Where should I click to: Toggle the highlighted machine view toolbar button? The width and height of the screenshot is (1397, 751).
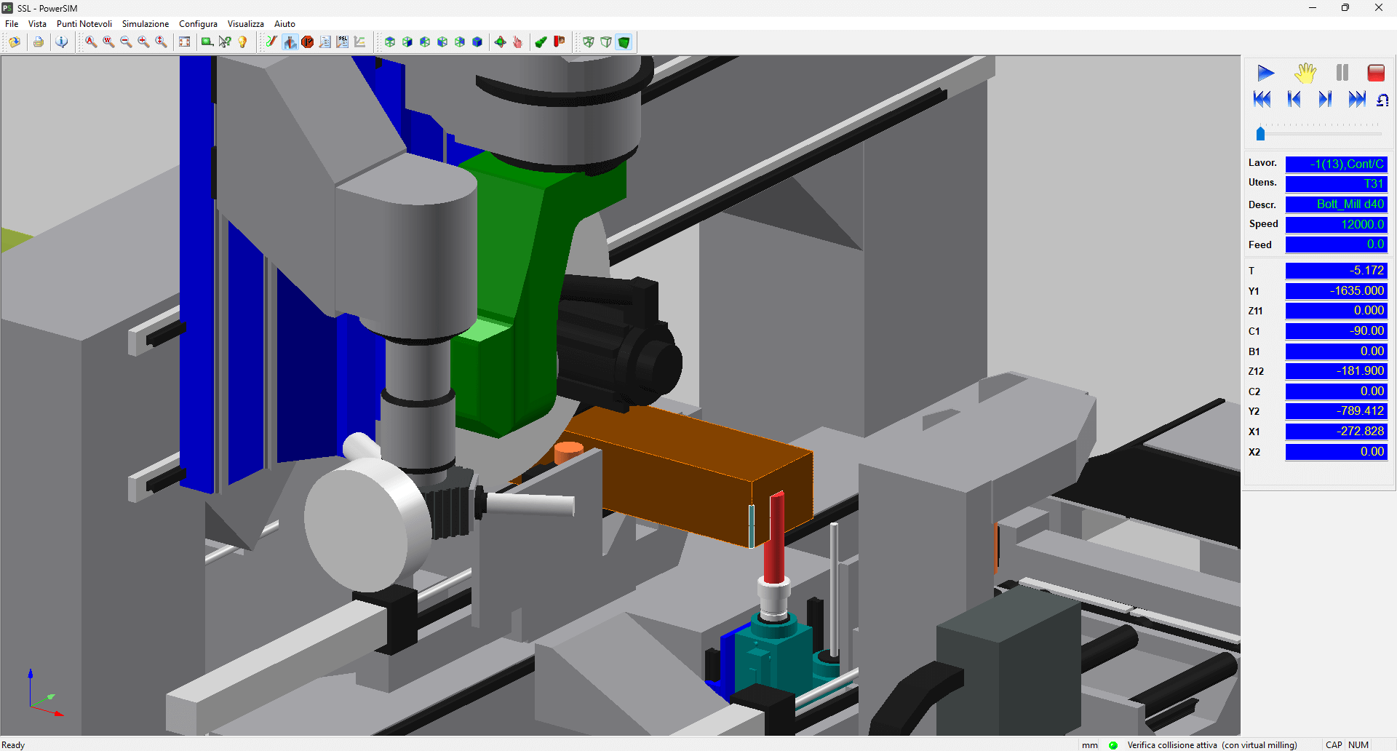point(290,42)
